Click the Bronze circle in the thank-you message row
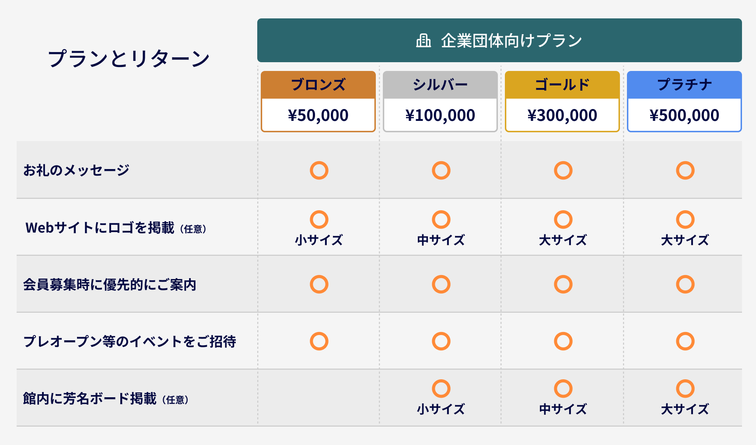The image size is (756, 445). pyautogui.click(x=319, y=170)
